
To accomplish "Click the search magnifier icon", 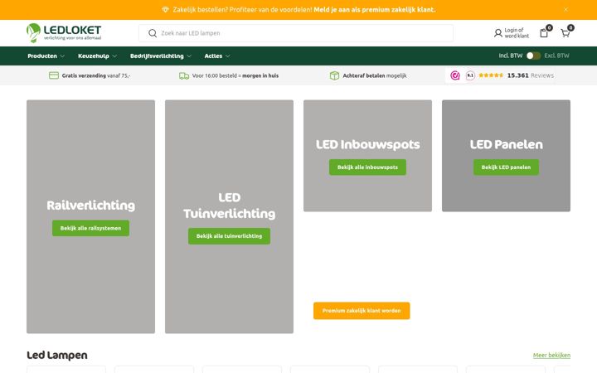I will tap(153, 33).
